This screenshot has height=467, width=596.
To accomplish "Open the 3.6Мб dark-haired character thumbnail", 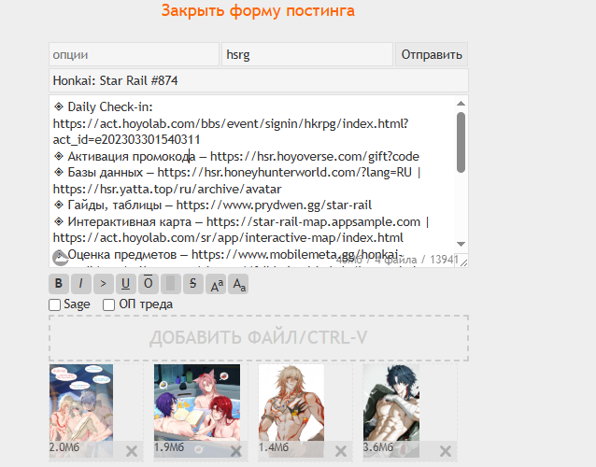I will [x=391, y=410].
